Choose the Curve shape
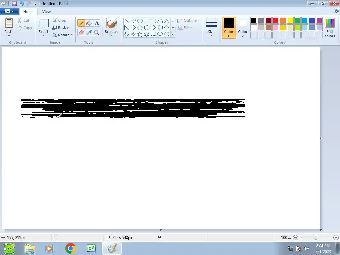340x255 pixels. point(133,21)
